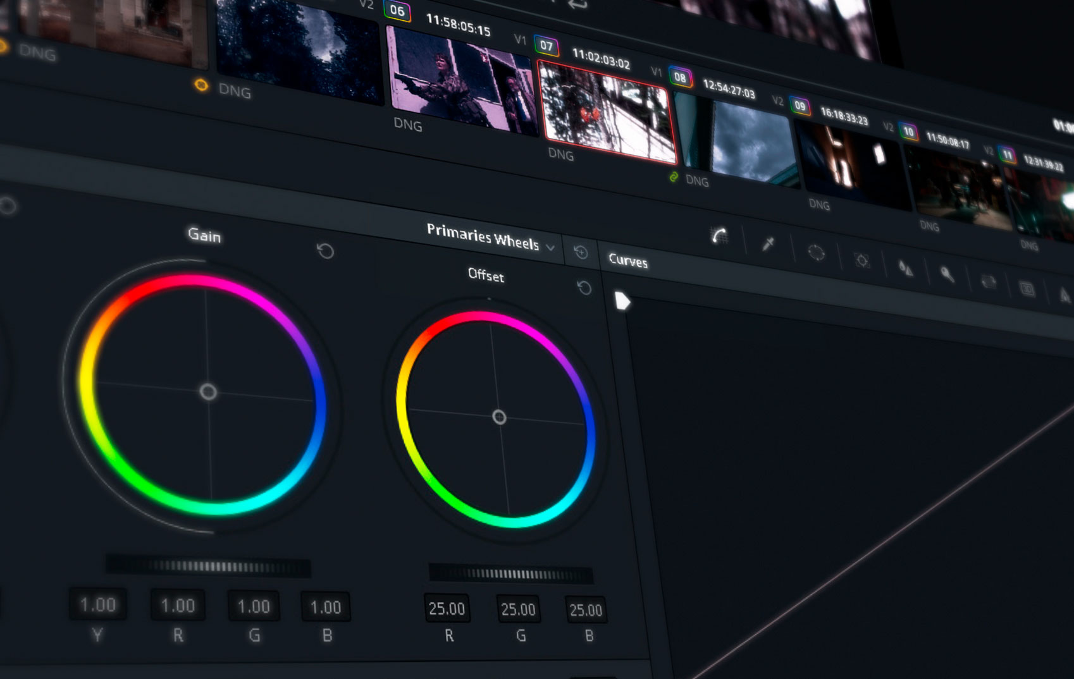Select clip 06 soldier thumbnail
Image resolution: width=1074 pixels, height=679 pixels.
[x=462, y=81]
